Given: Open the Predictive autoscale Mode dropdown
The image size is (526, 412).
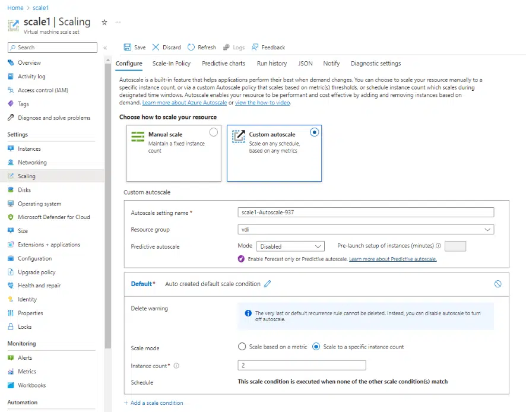Looking at the screenshot, I should [290, 246].
